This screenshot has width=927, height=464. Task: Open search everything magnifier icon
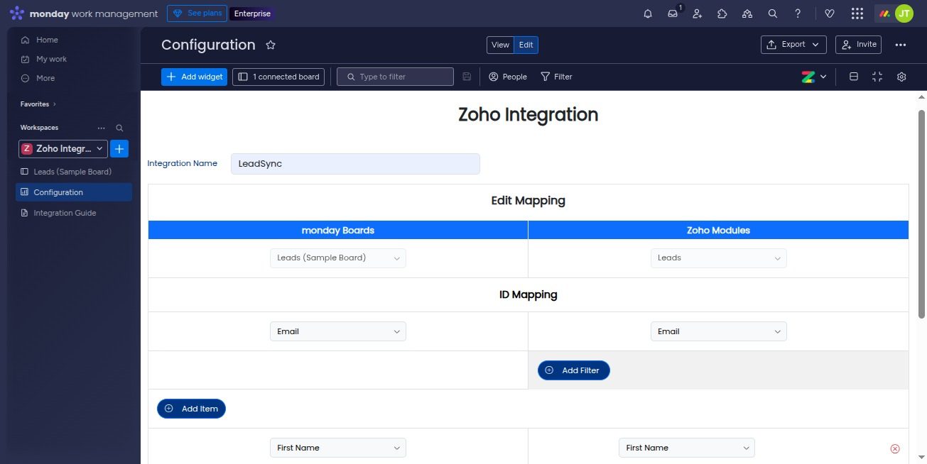[772, 13]
